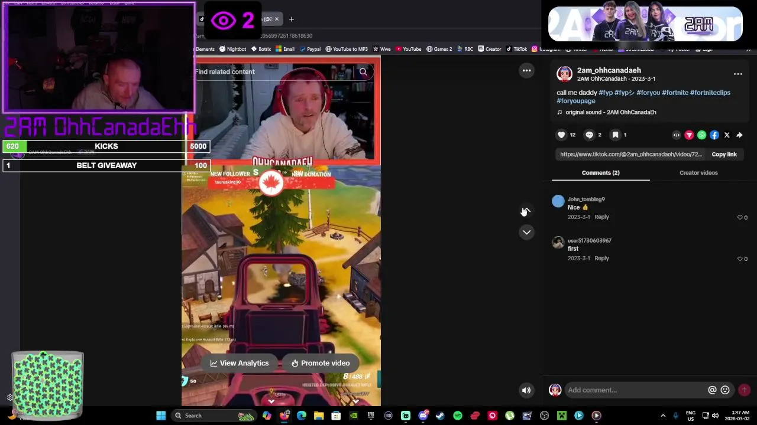Open the Games 2 bookmark folder
757x425 pixels.
pos(439,49)
